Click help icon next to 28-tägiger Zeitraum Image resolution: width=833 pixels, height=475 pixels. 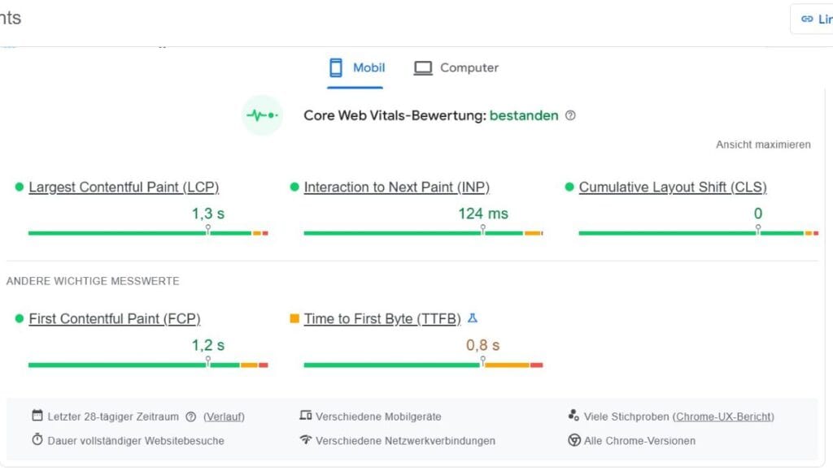[x=191, y=417]
